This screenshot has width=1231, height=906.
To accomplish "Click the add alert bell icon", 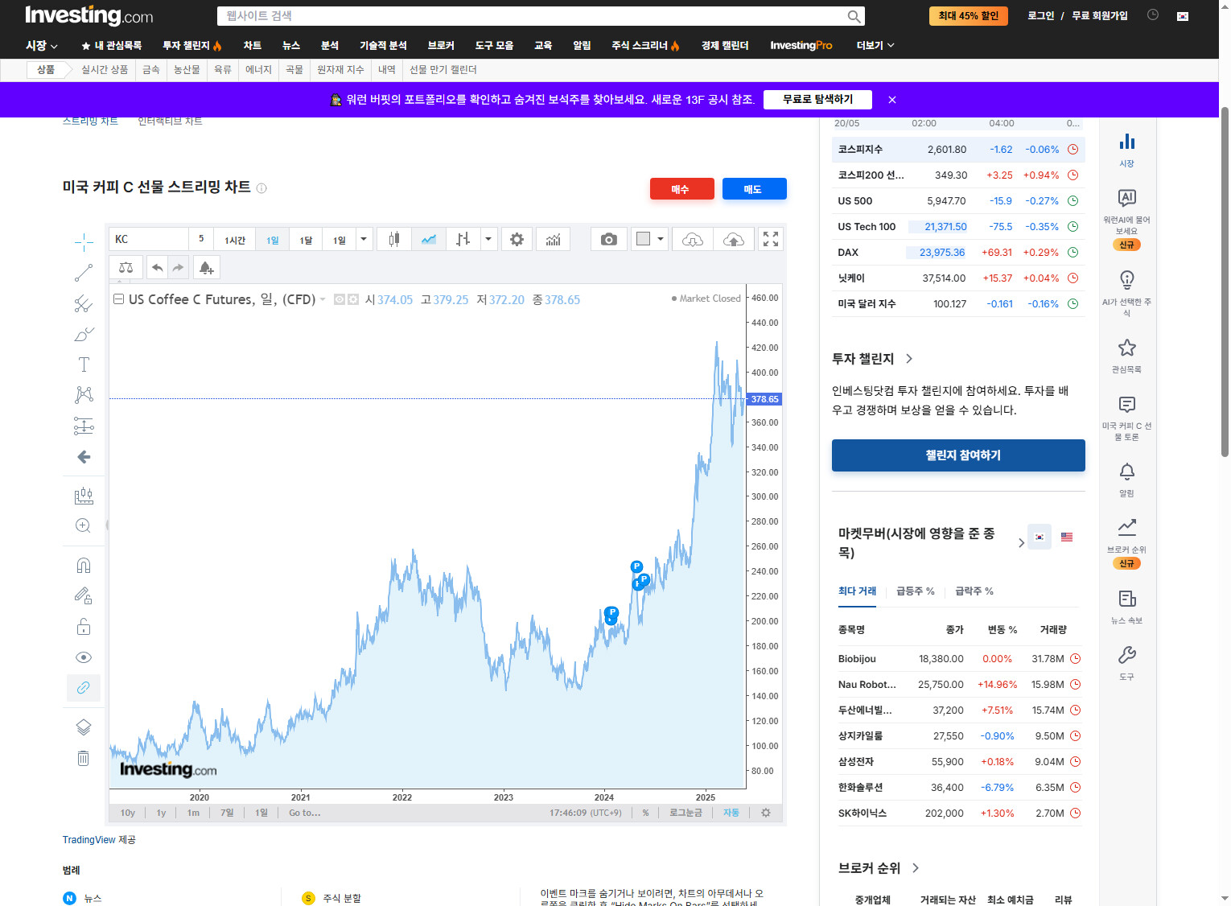I will coord(206,268).
